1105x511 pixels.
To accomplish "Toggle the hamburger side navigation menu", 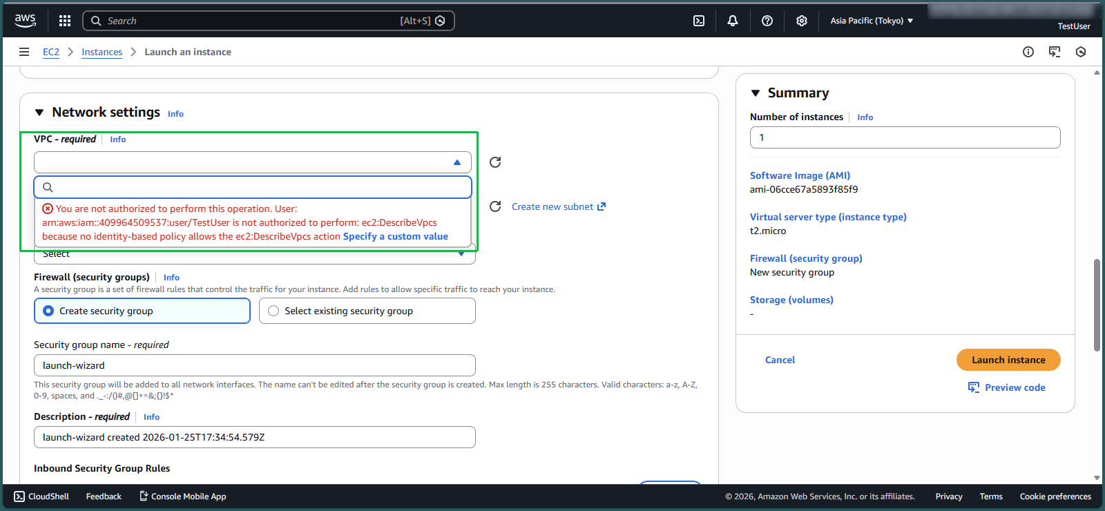I will 24,52.
